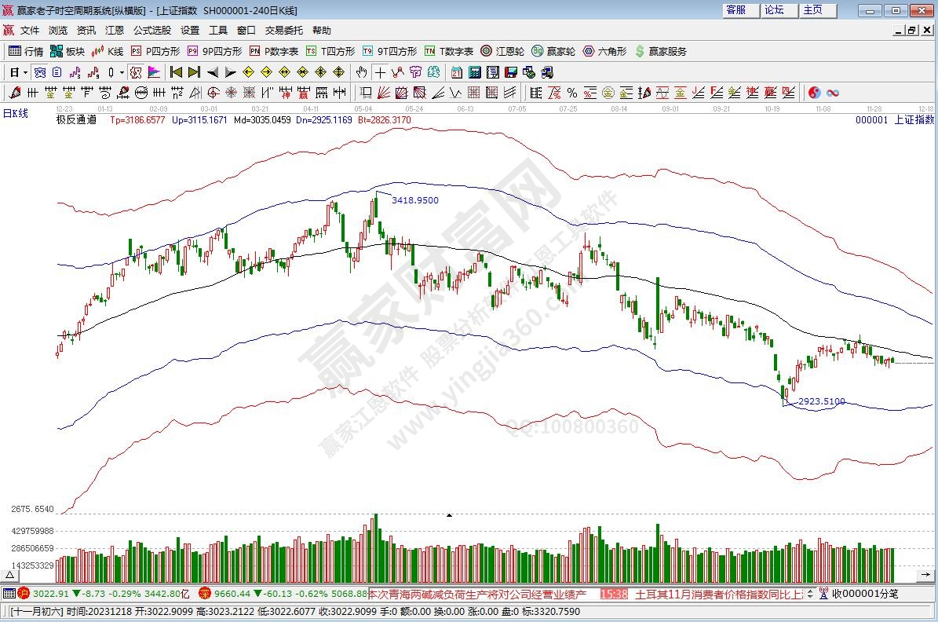Expand the candlestick style dropdown arrow
This screenshot has height=622, width=938.
[x=122, y=72]
